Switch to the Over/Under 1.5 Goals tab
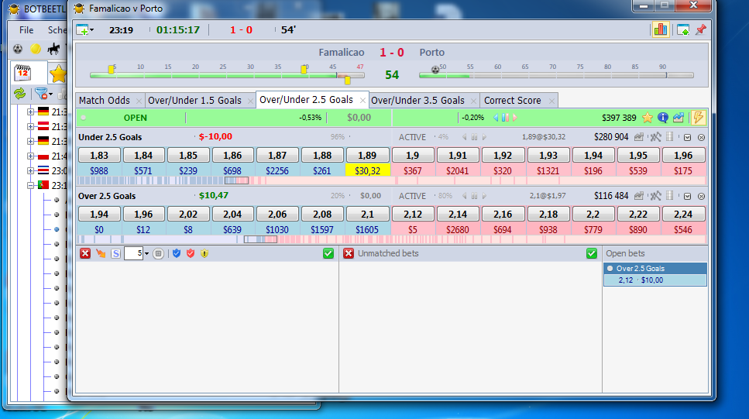 click(x=194, y=101)
